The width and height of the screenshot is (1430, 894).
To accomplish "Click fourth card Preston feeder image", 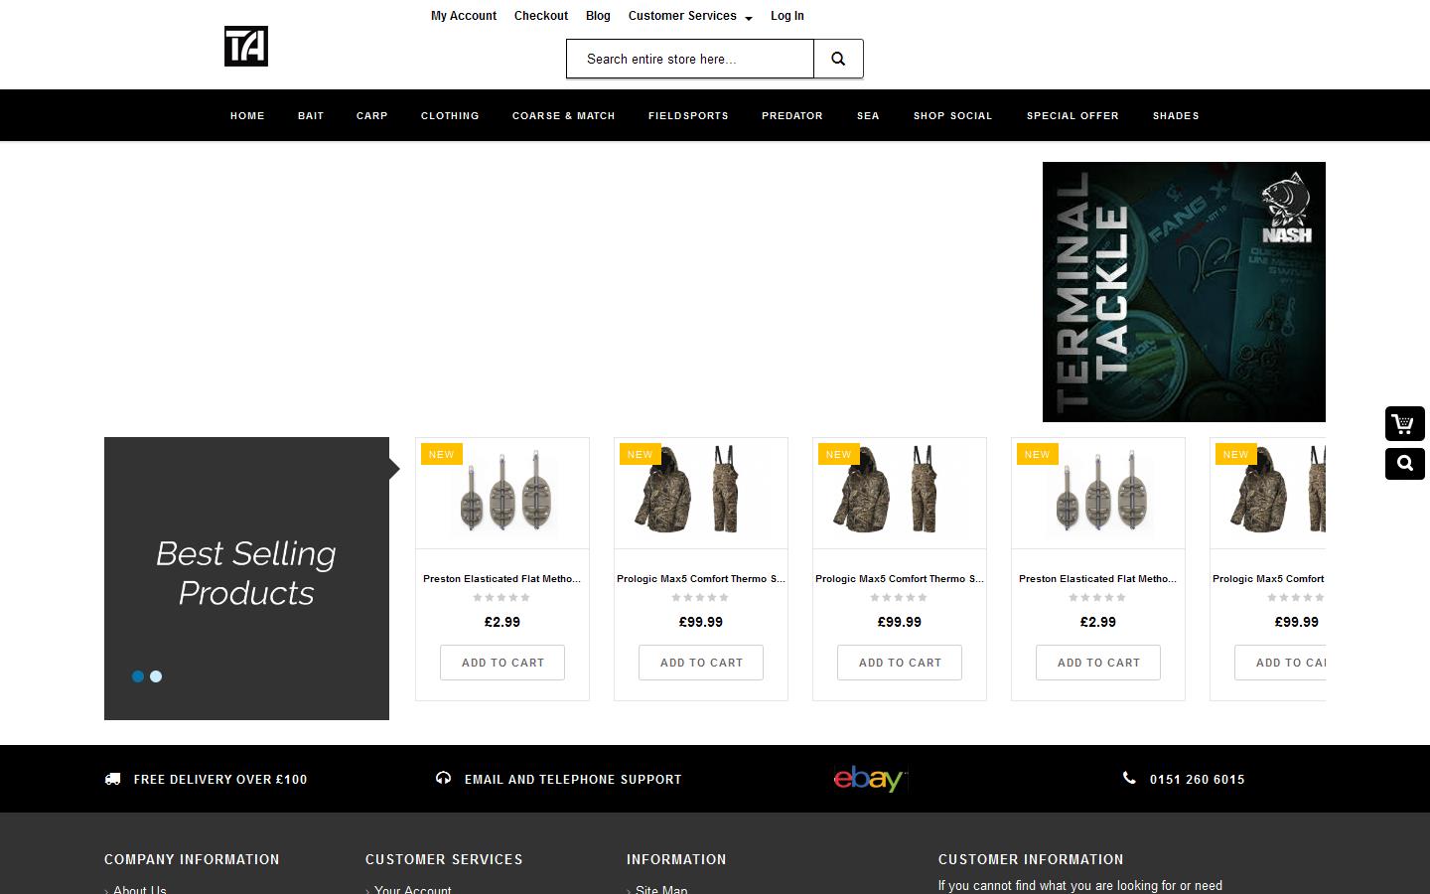I will tap(1098, 494).
